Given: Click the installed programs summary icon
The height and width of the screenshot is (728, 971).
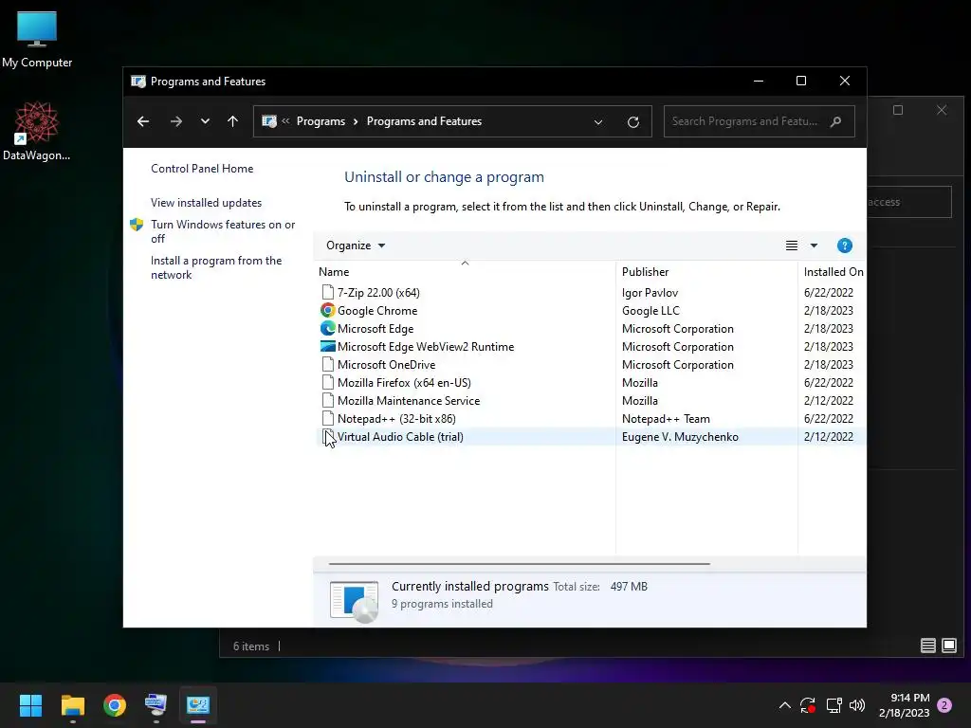Looking at the screenshot, I should (x=355, y=601).
